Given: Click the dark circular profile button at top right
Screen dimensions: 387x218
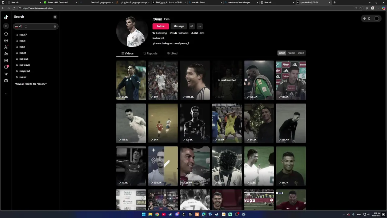Looking at the screenshot, I should 377,18.
